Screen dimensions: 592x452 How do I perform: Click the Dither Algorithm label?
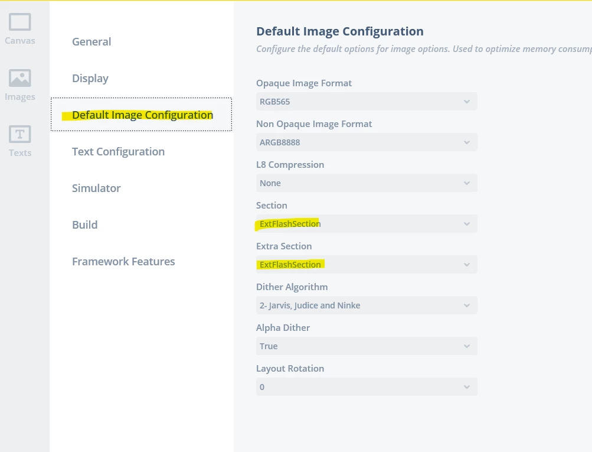pyautogui.click(x=292, y=287)
